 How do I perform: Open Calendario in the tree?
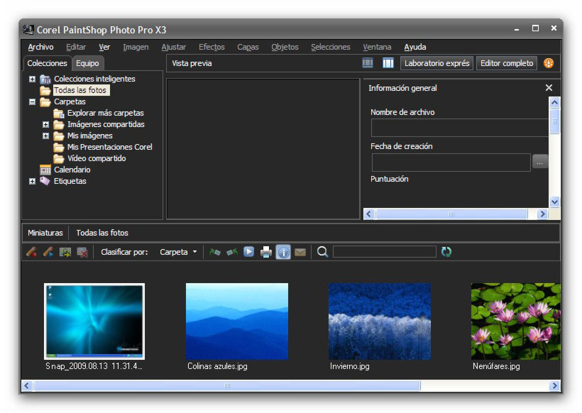[72, 170]
